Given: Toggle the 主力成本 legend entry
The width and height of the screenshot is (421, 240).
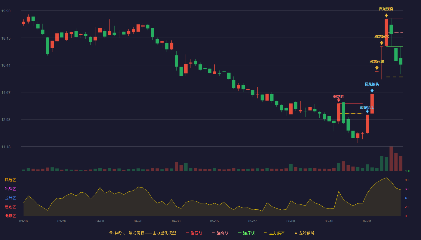Looking at the screenshot, I should tap(274, 233).
